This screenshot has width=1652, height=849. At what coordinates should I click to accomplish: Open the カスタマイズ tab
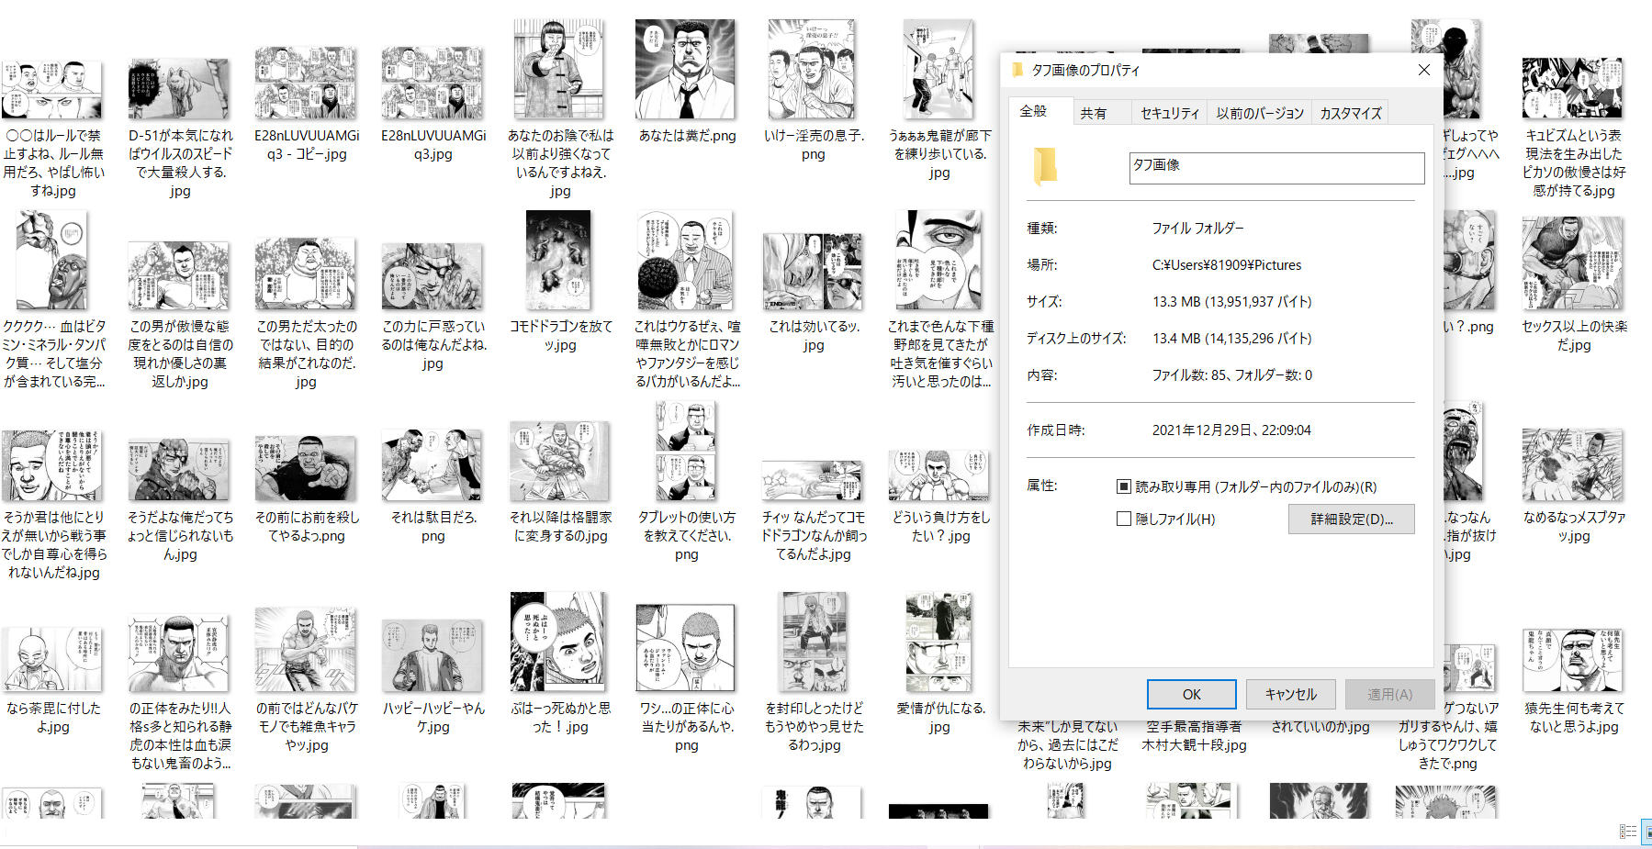pyautogui.click(x=1351, y=113)
